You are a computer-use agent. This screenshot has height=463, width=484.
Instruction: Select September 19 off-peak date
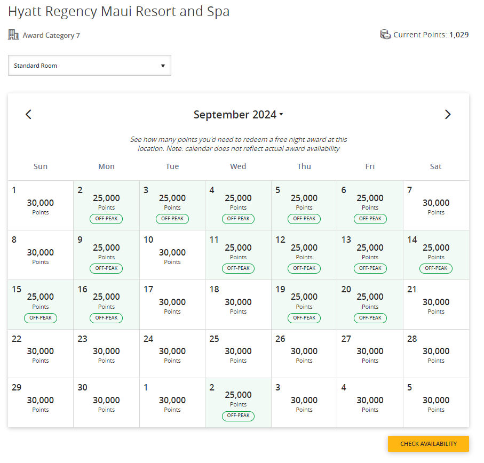pos(304,305)
